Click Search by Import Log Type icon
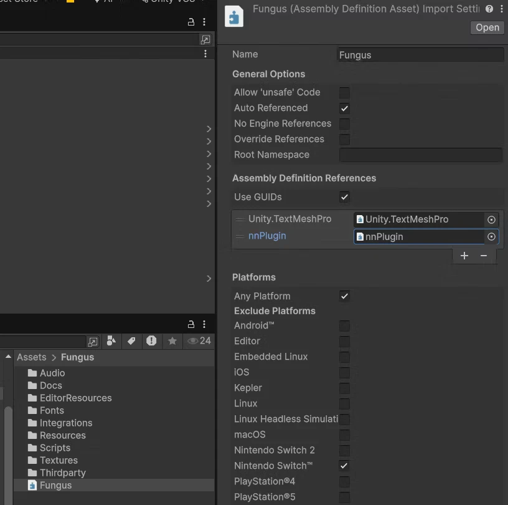 point(151,341)
